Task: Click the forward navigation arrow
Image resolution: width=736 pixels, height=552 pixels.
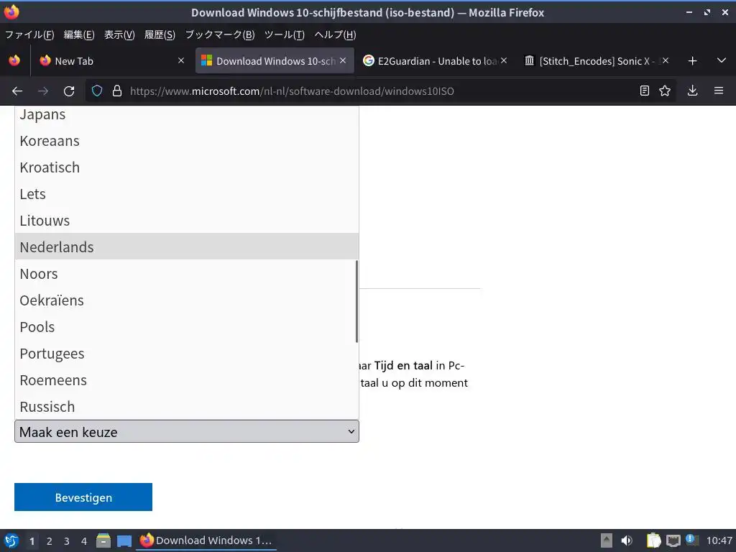Action: [x=43, y=91]
